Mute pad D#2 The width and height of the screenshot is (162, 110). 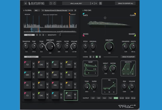click(x=75, y=64)
